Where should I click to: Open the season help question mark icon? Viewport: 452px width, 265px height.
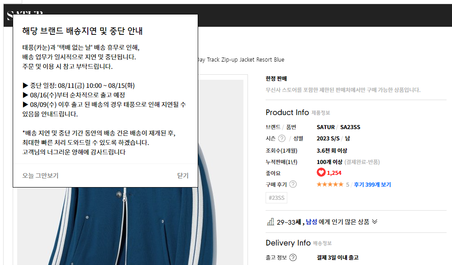tap(281, 139)
